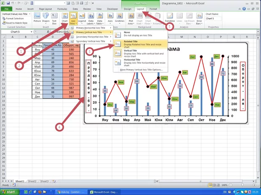Viewport: 261px width, 195px height.
Task: Open Microsoft Excel Help icon
Action: pos(244,9)
